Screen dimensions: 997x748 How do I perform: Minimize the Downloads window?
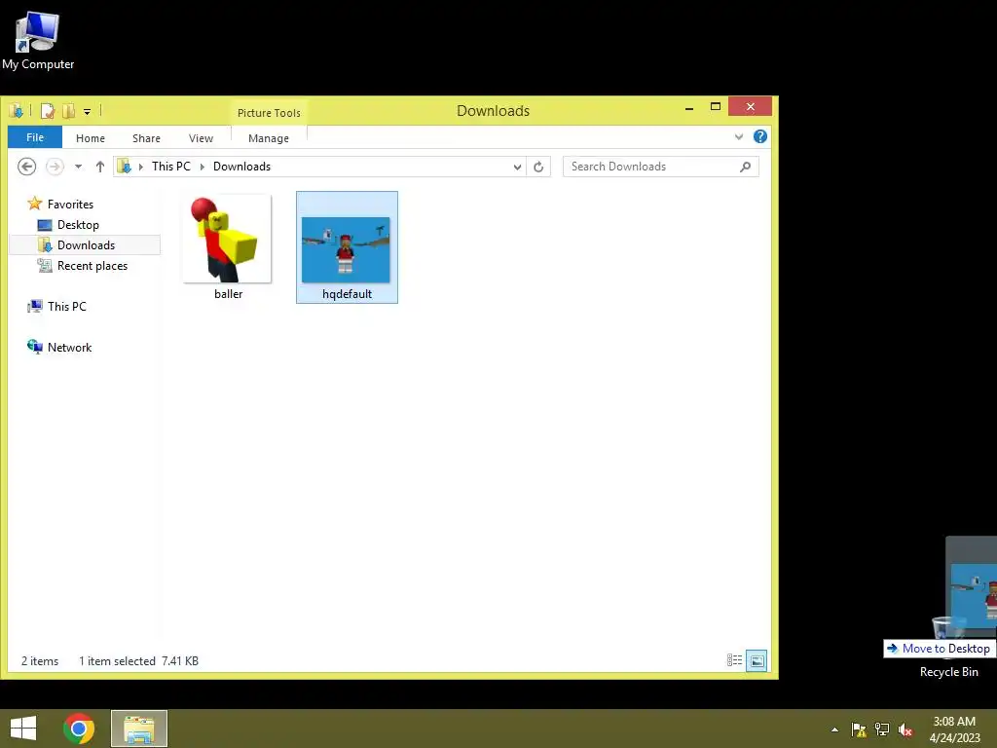pos(689,108)
